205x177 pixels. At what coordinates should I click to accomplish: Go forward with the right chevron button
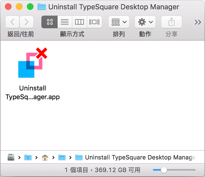click(27, 22)
